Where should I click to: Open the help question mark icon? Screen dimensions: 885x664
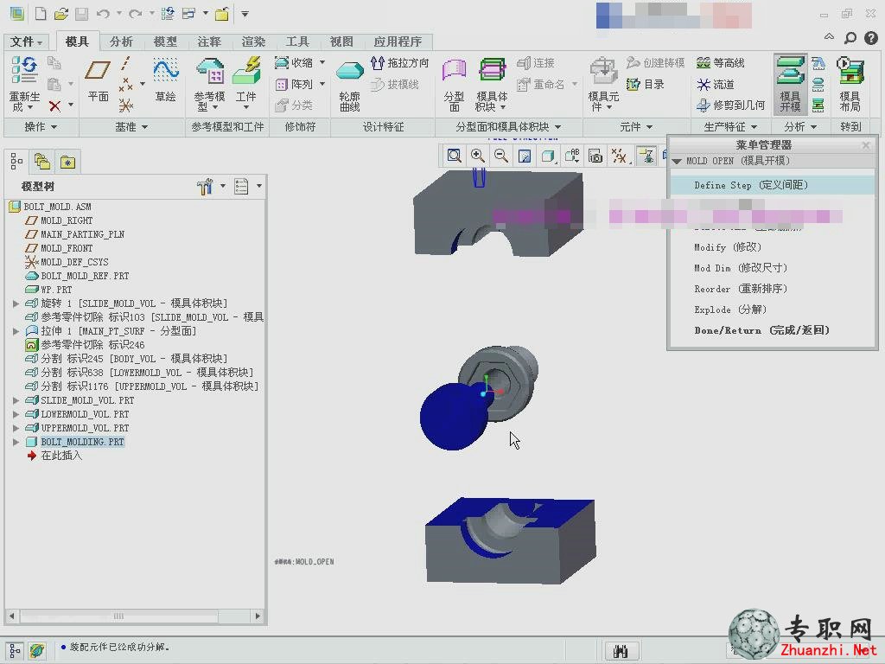[871, 38]
